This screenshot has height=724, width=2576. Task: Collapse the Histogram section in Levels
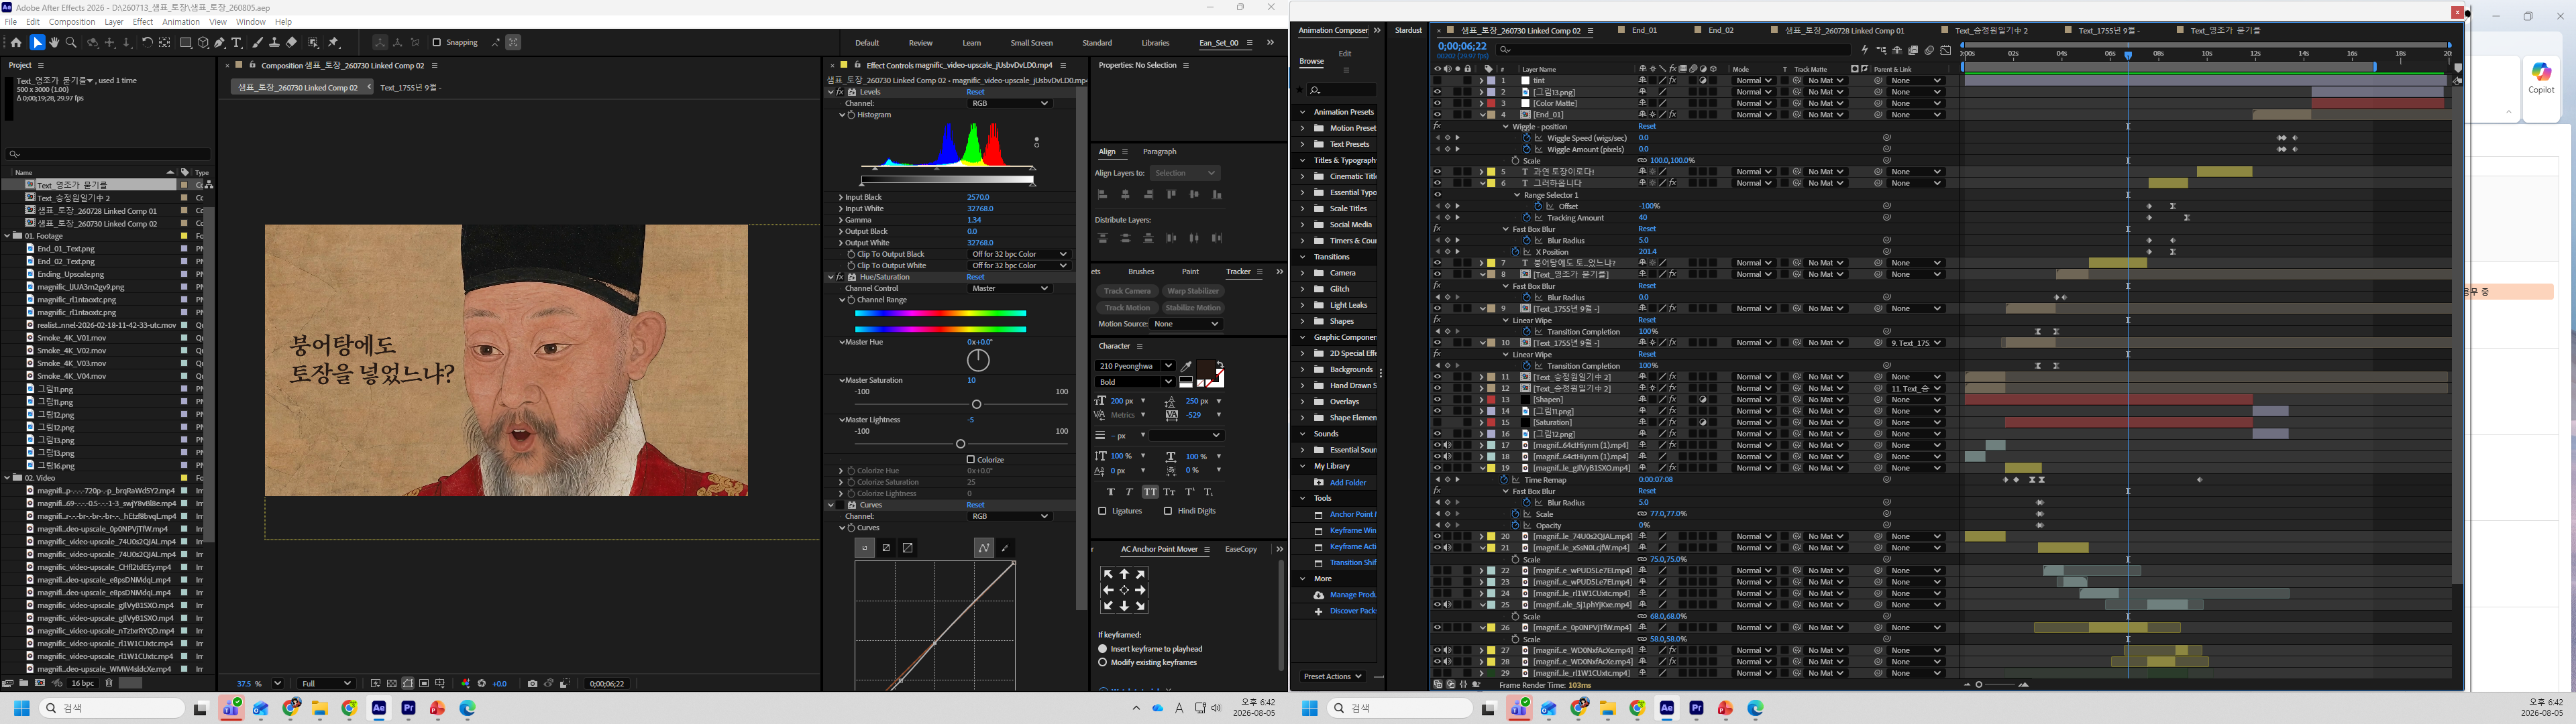coord(842,115)
